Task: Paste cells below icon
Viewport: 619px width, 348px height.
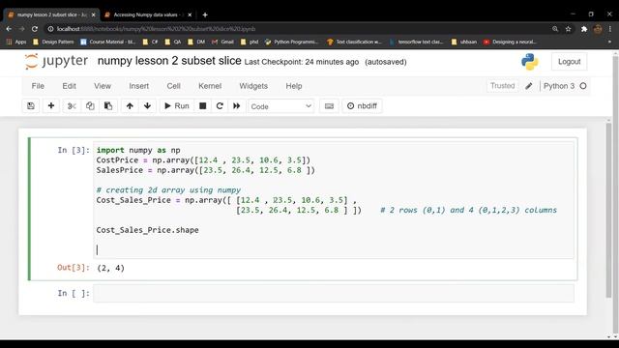Action: pyautogui.click(x=108, y=106)
